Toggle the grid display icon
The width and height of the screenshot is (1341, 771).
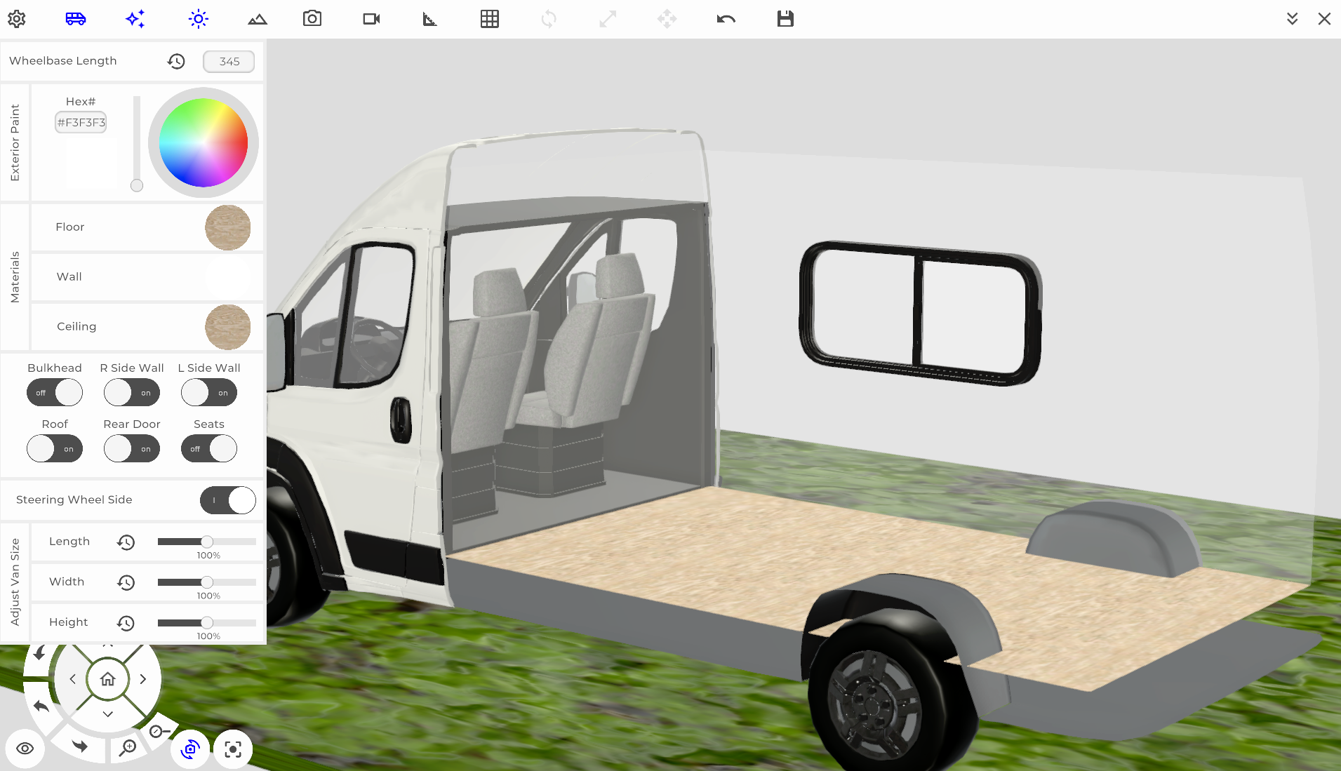[490, 19]
